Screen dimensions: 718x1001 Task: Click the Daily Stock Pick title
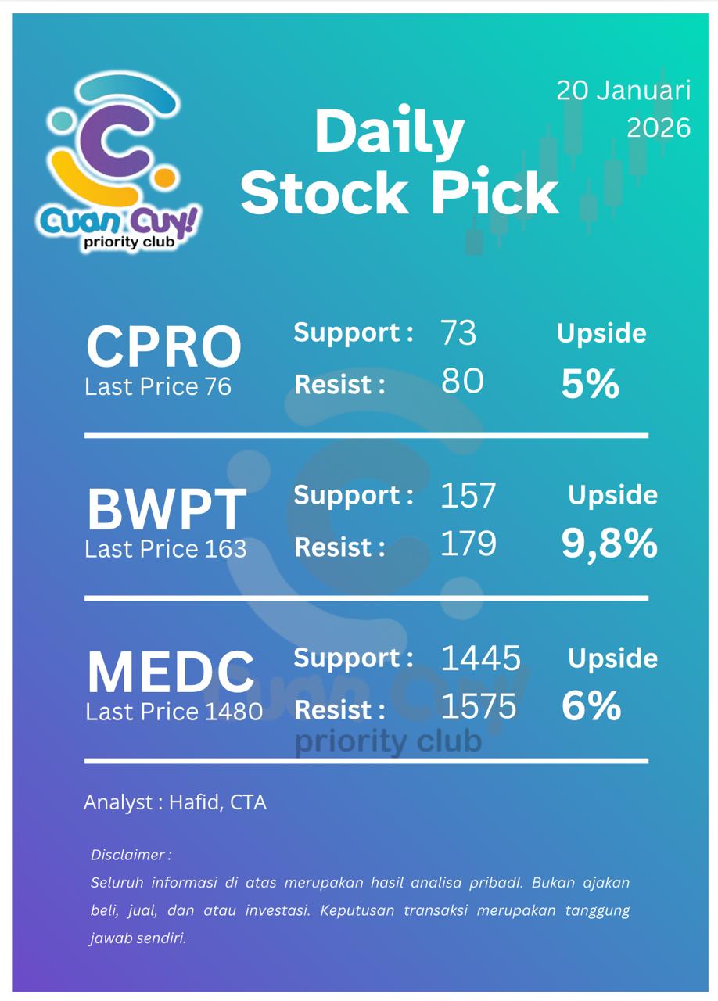pyautogui.click(x=397, y=163)
